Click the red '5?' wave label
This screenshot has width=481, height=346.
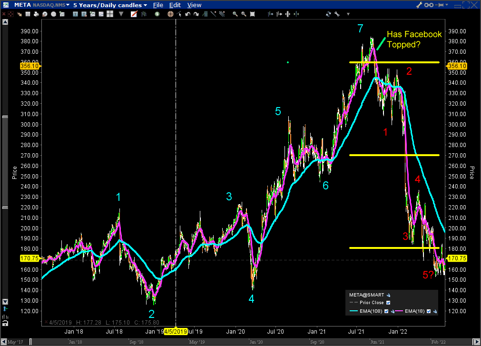tap(428, 275)
